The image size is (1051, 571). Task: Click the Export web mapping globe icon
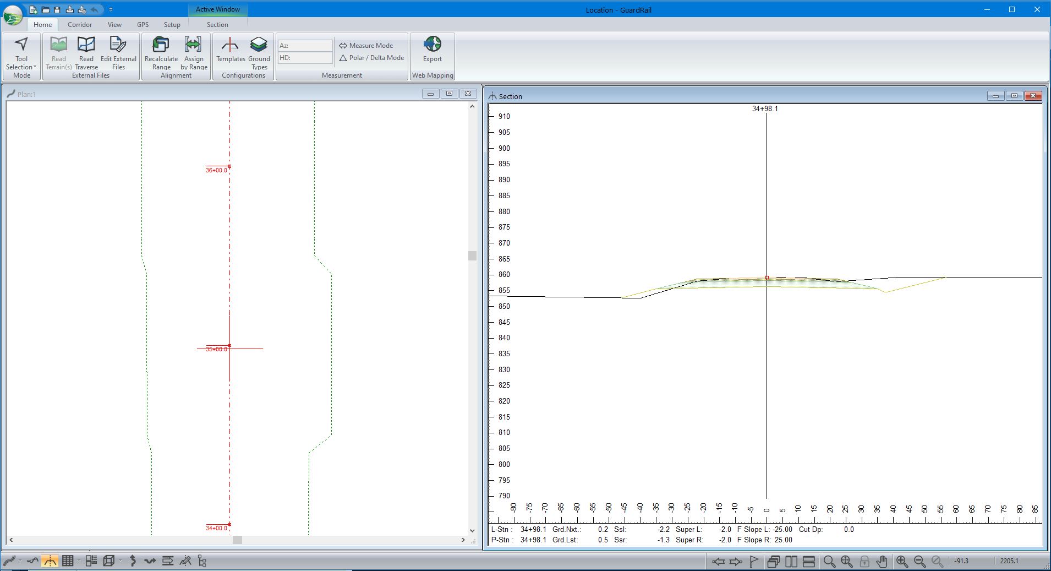click(433, 44)
